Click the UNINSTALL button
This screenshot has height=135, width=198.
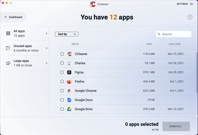click(176, 126)
